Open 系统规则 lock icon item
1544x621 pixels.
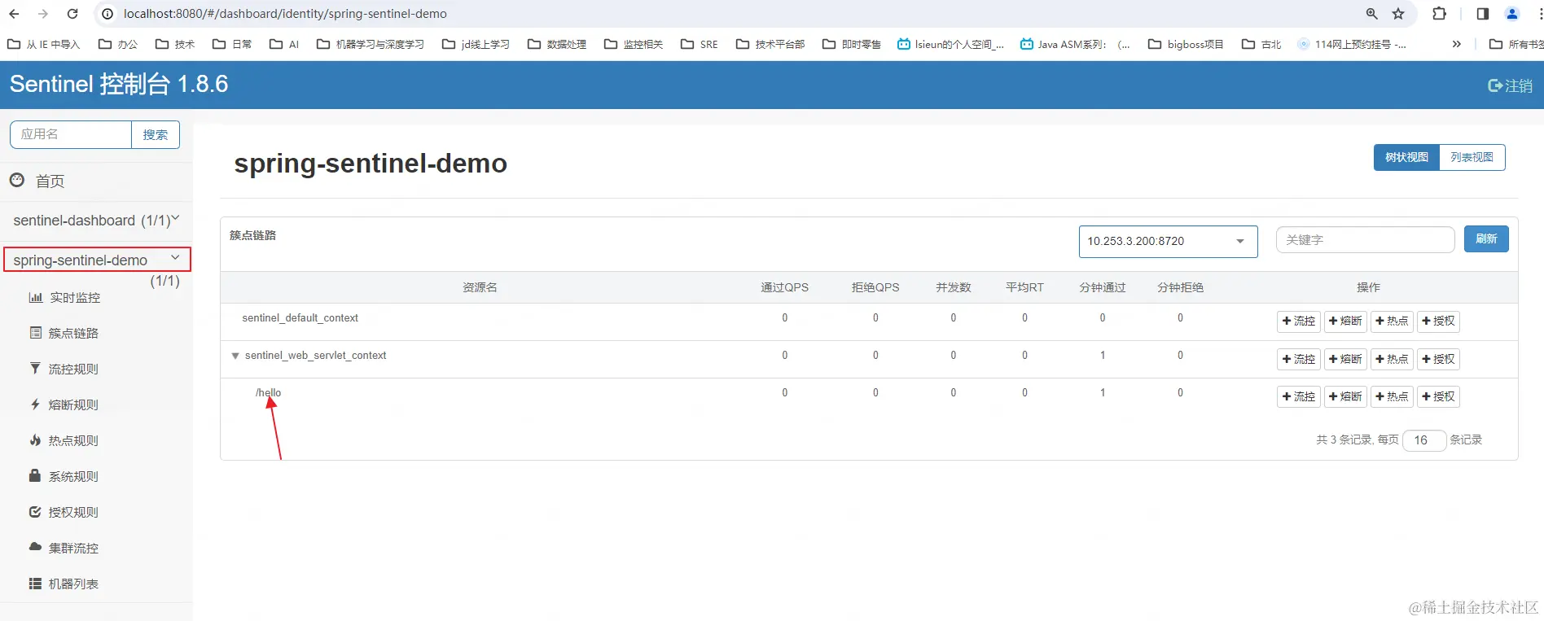click(x=35, y=475)
